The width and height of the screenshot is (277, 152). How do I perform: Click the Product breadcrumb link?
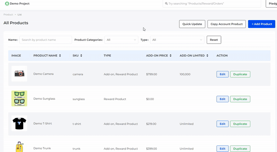[8, 15]
